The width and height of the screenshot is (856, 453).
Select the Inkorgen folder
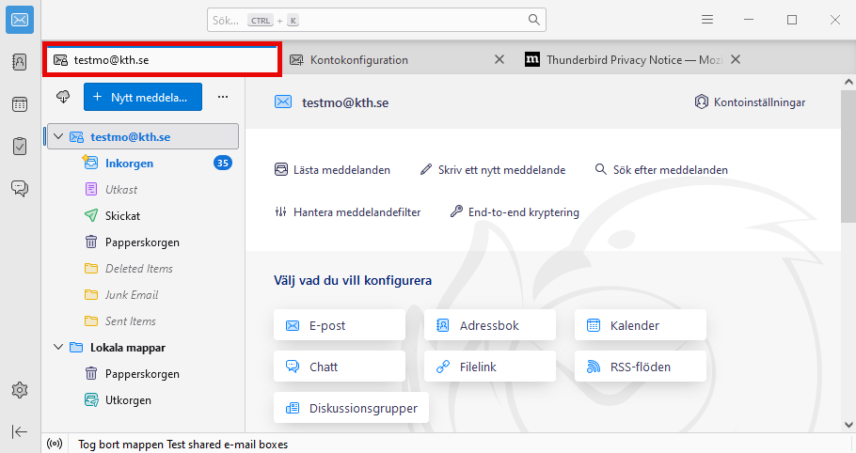(129, 164)
